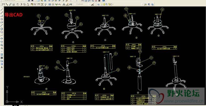
Task: Open the Layer Properties Manager
Action: (98, 4)
